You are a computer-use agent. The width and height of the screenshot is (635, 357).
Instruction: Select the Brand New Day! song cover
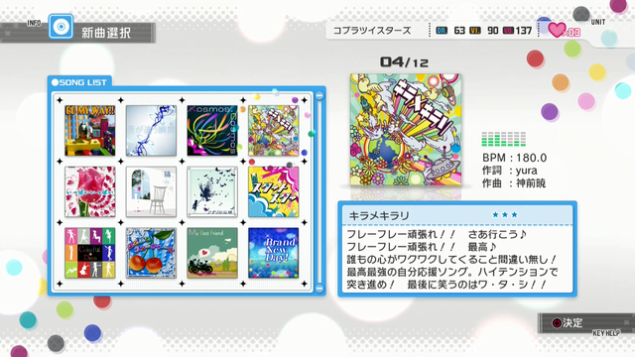[274, 253]
